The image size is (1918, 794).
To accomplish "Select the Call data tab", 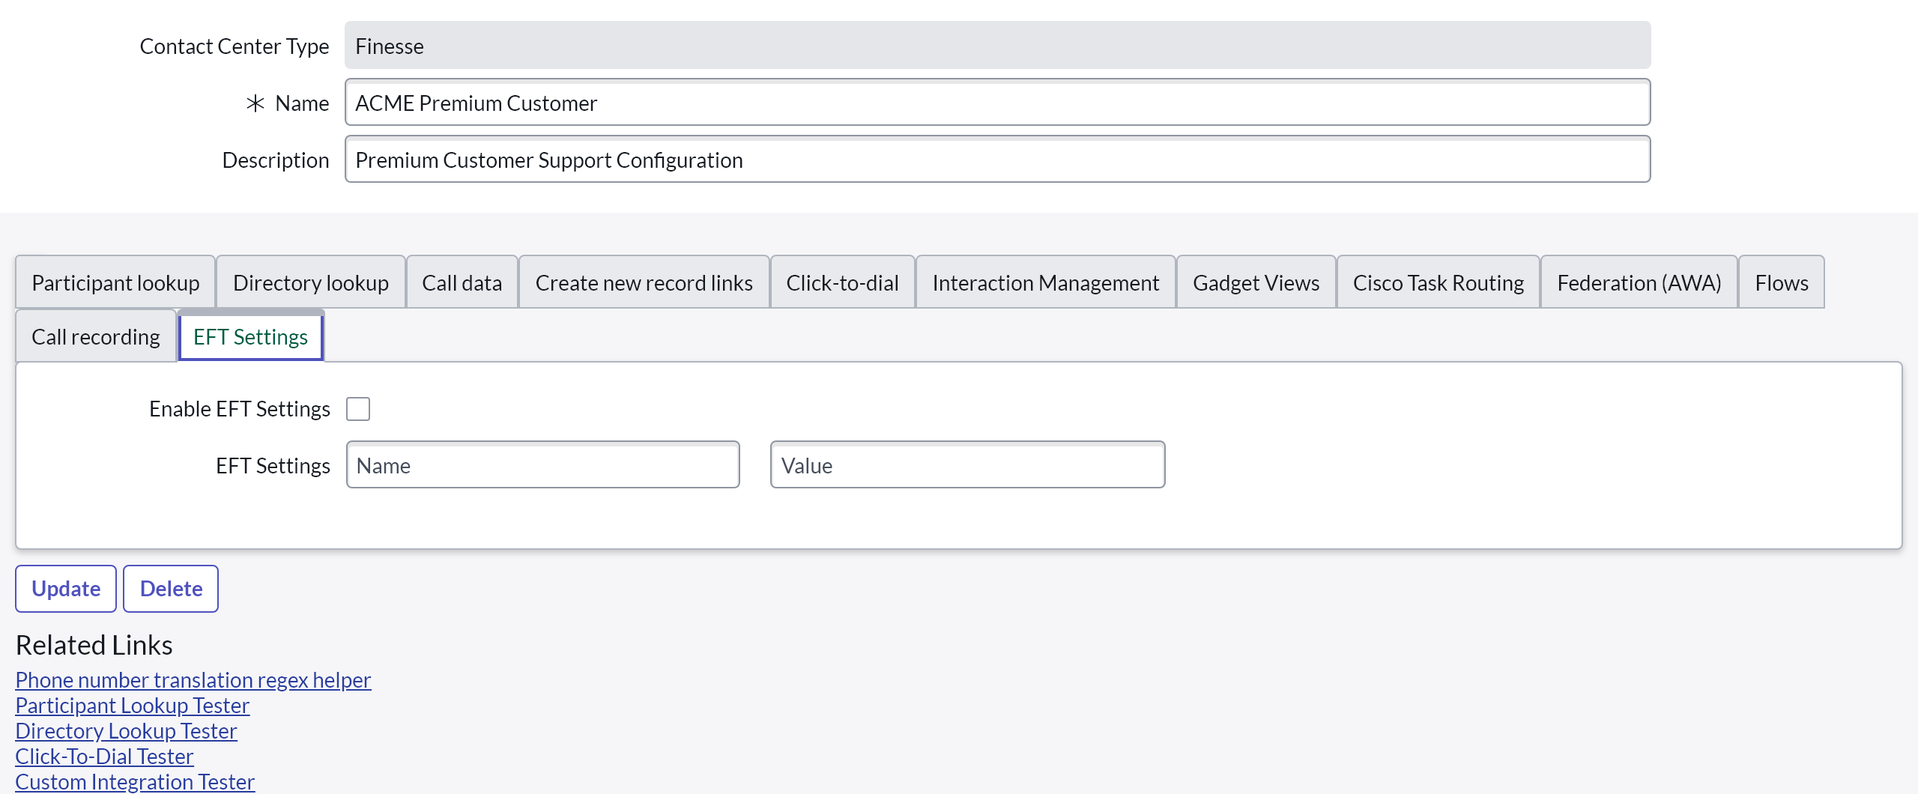I will tap(462, 282).
